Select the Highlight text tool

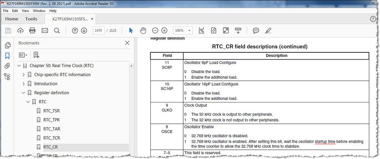tap(268, 30)
